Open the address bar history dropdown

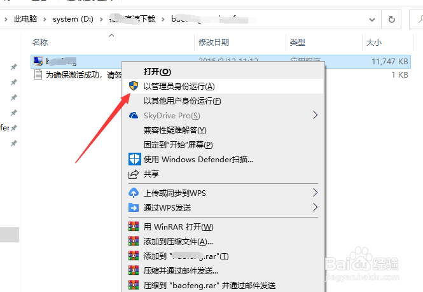(372, 20)
